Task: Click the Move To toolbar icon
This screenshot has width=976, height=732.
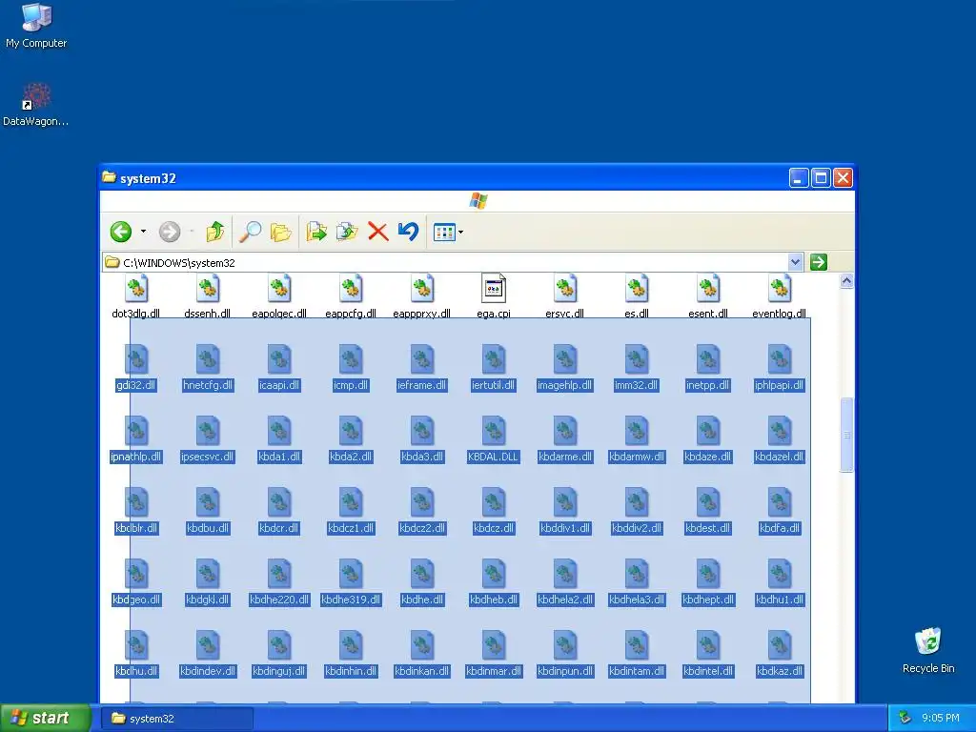Action: coord(316,233)
